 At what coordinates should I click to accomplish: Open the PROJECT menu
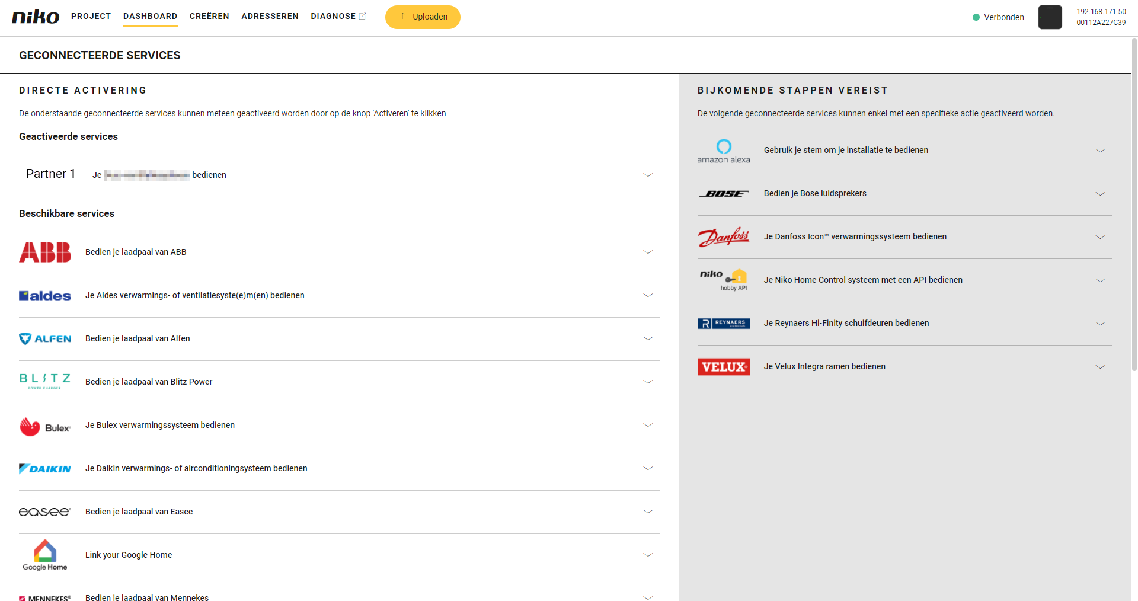pyautogui.click(x=91, y=16)
